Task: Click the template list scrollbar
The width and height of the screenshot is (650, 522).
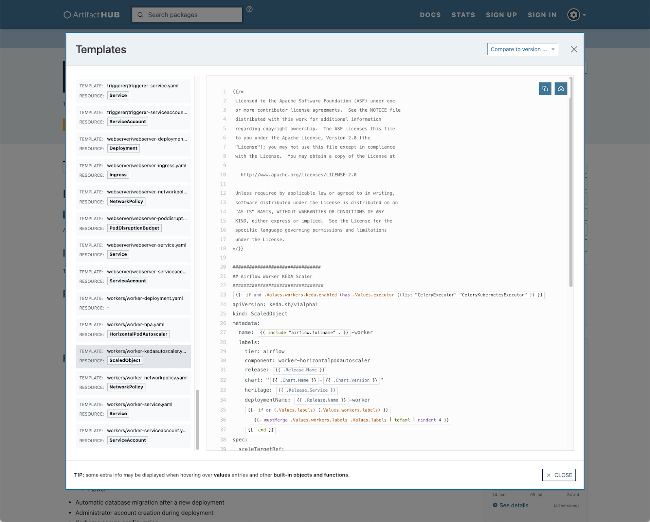Action: [x=197, y=419]
